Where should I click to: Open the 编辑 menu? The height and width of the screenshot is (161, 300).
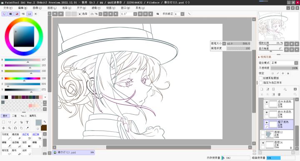(x=22, y=8)
